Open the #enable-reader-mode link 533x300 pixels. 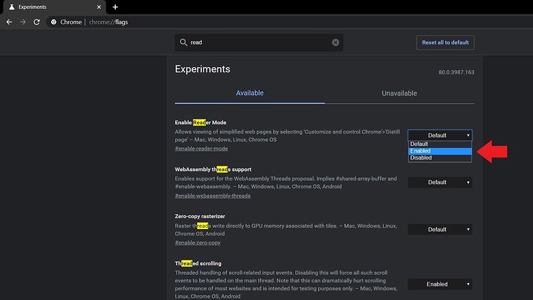tap(201, 149)
